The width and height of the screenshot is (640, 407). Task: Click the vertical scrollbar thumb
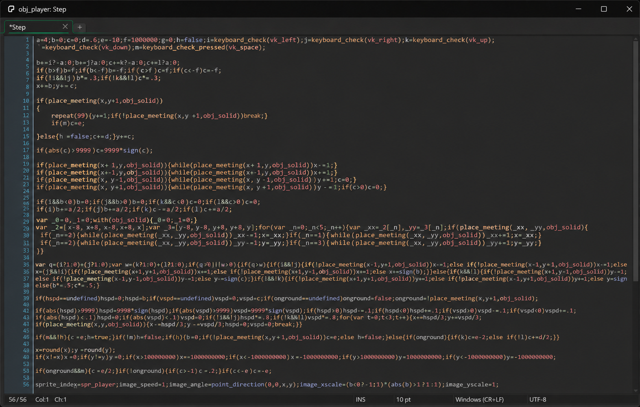[x=636, y=160]
